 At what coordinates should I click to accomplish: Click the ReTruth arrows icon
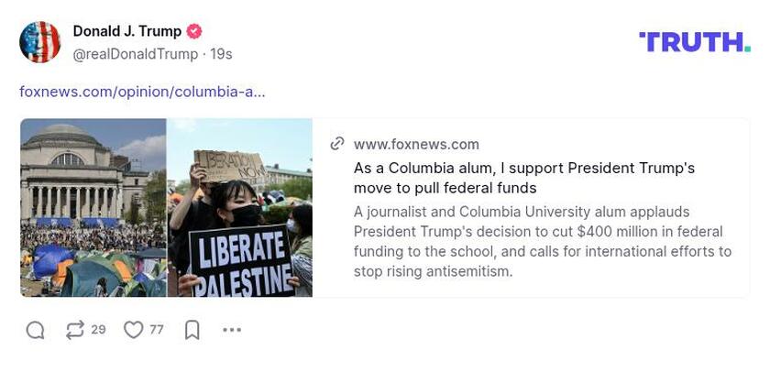pos(75,330)
